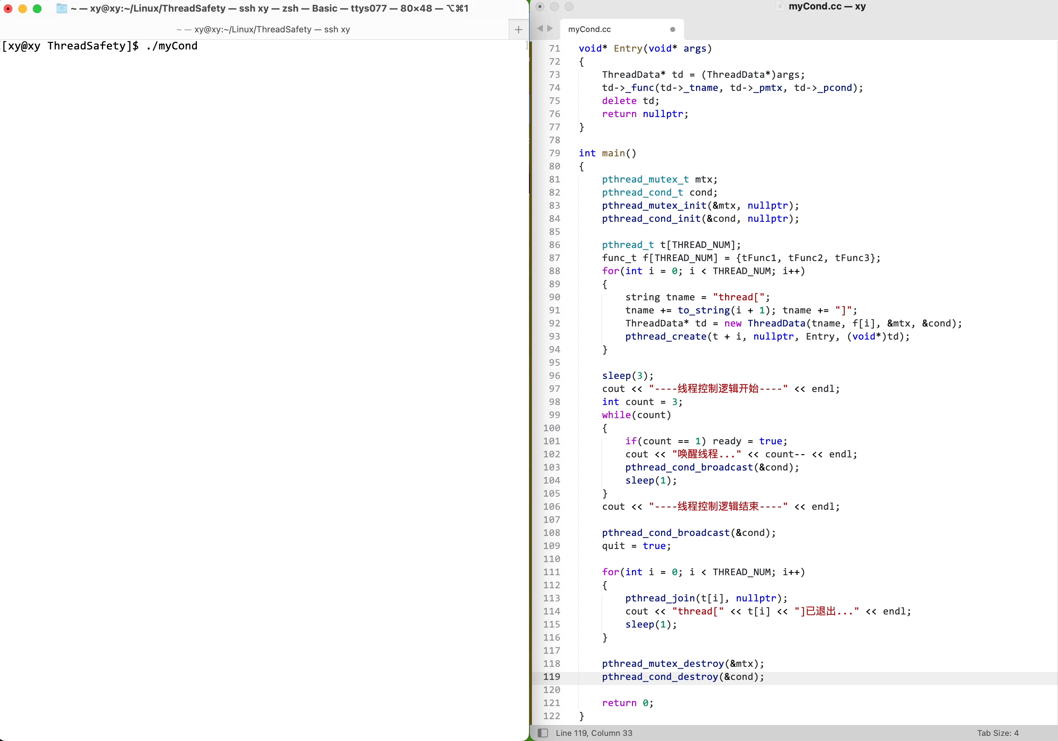The width and height of the screenshot is (1058, 741).
Task: Click the unsaved dot on myCond.cc tab
Action: 672,29
